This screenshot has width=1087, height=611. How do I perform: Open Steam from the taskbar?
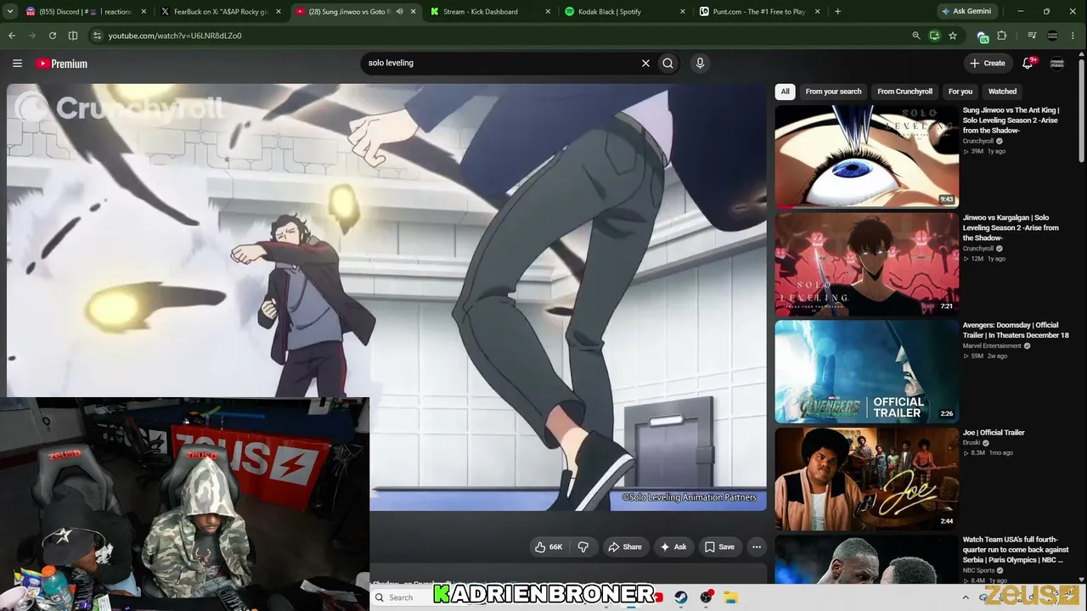(681, 597)
